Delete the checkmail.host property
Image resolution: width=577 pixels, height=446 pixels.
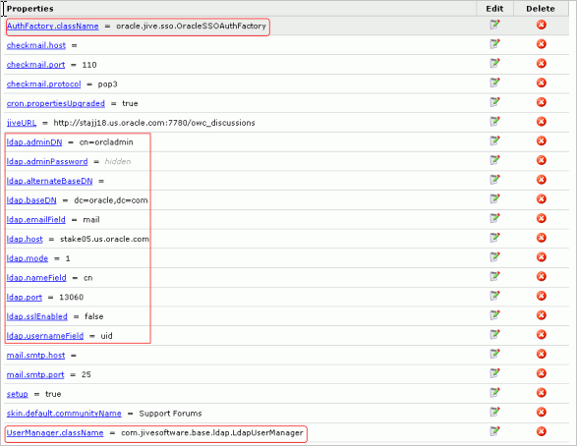(541, 44)
